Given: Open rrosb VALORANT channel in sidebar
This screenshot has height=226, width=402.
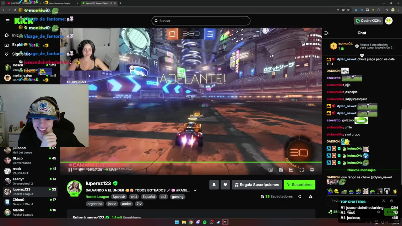Looking at the screenshot, I should [30, 171].
